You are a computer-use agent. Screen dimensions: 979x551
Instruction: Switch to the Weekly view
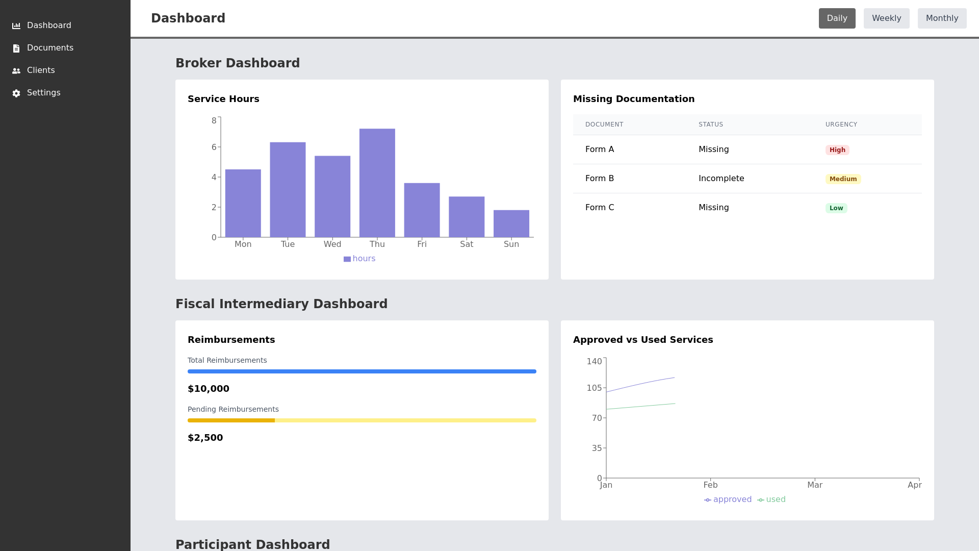coord(886,18)
